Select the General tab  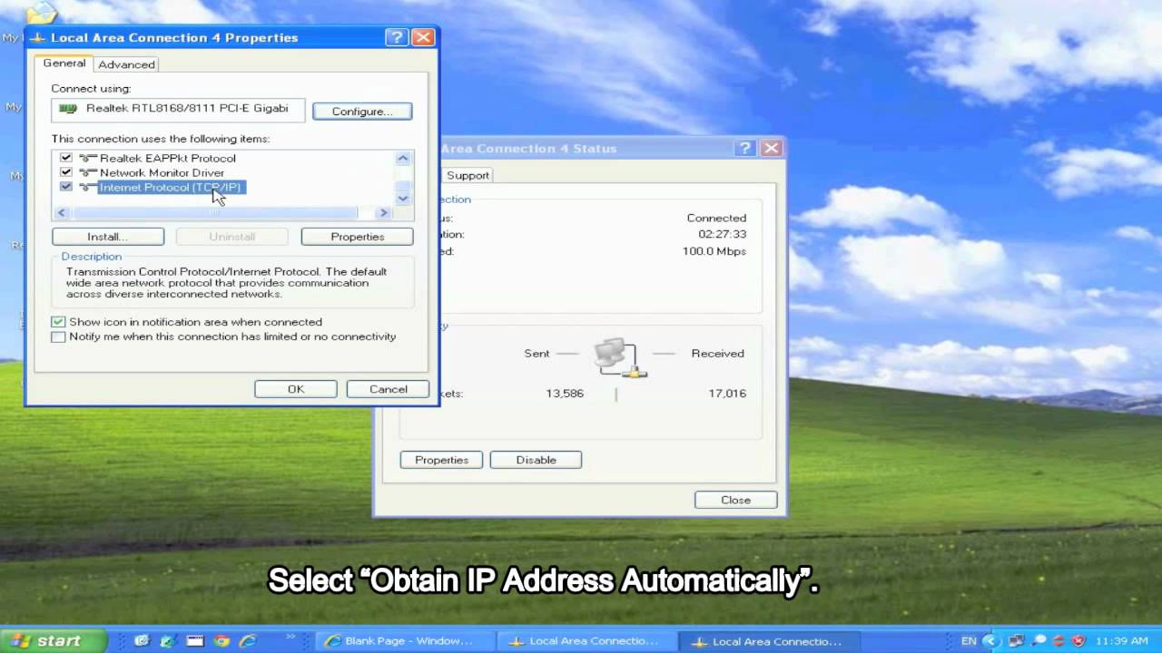(x=64, y=63)
